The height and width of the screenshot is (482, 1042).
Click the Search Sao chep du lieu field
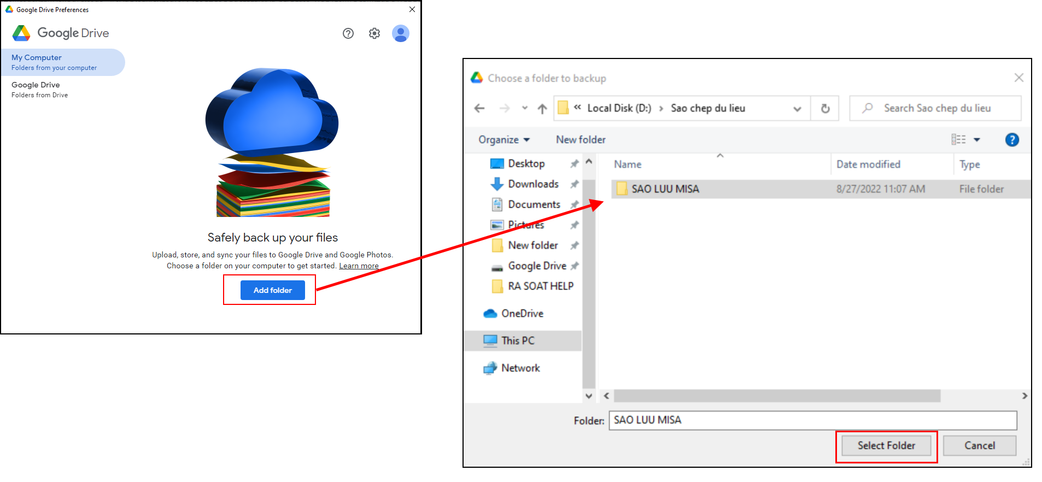tap(935, 108)
